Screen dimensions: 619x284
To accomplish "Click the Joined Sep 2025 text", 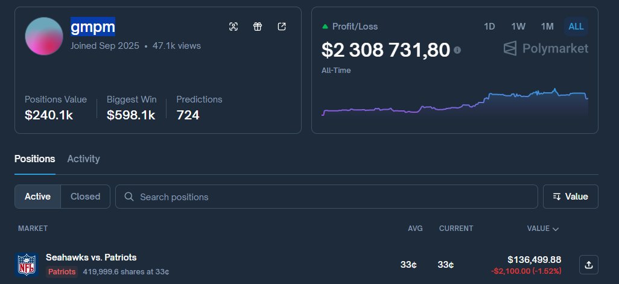I will click(x=104, y=46).
